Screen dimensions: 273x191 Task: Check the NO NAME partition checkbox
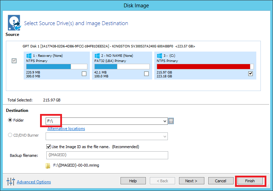[x=146, y=74]
